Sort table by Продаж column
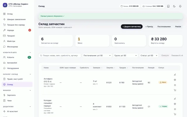Viewport: 187px width, 117px height. coord(124,68)
